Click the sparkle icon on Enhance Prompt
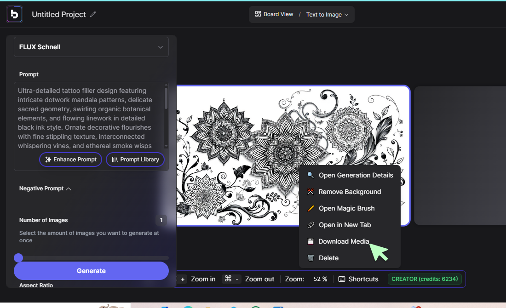 click(48, 160)
